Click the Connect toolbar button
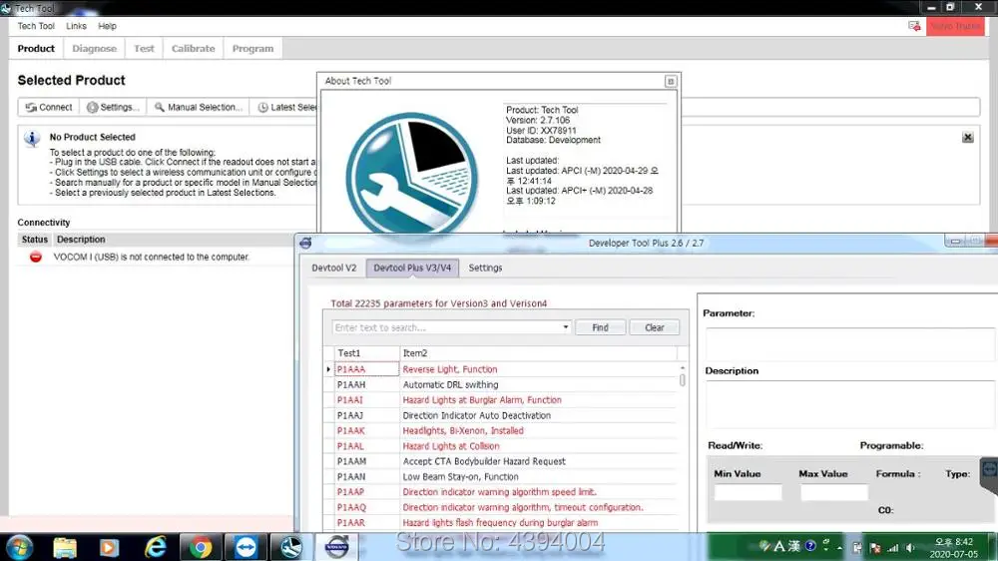 [49, 107]
